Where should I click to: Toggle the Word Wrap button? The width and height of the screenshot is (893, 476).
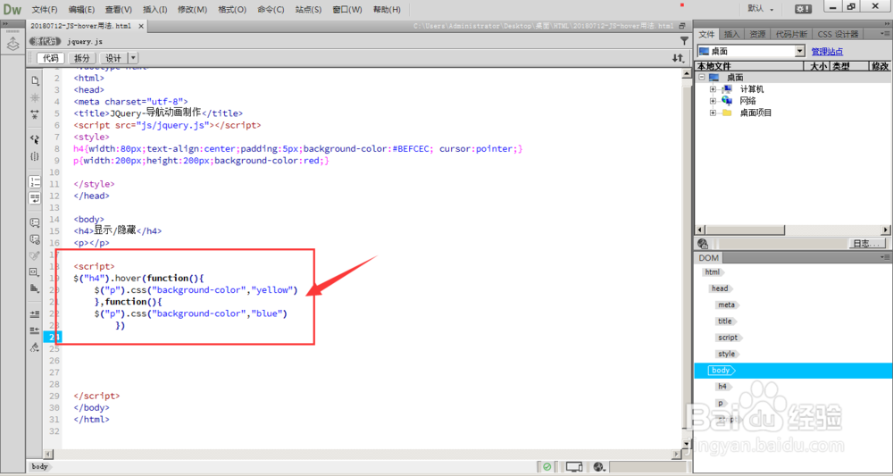click(x=35, y=197)
